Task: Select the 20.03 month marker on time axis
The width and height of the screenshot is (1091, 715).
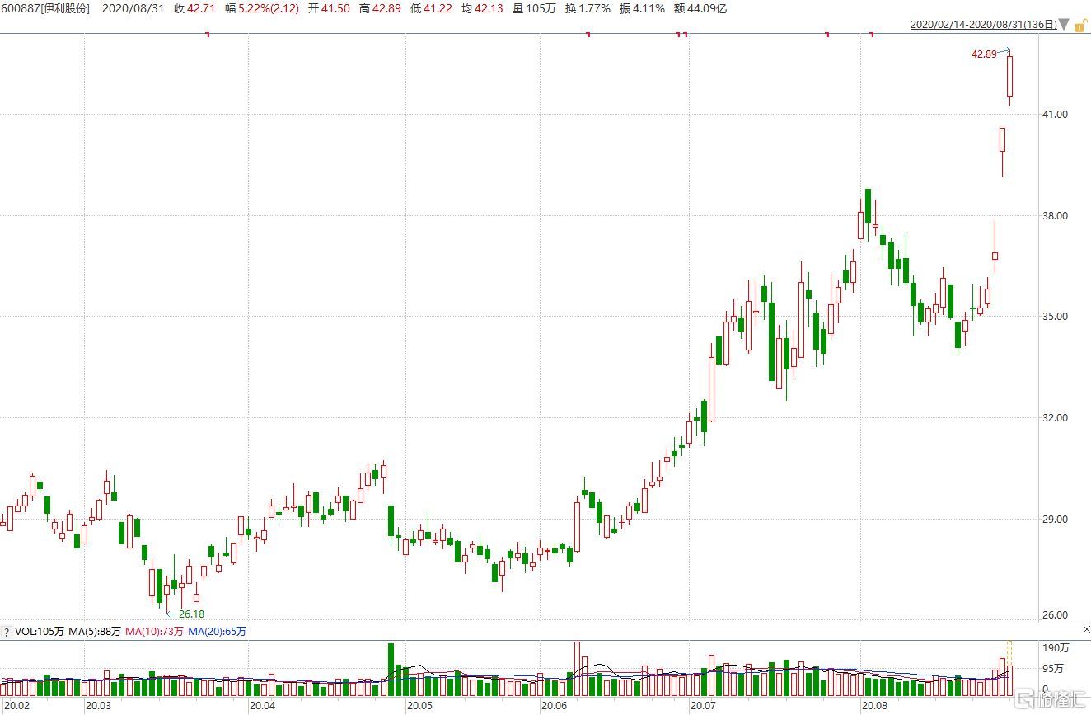Action: (x=99, y=707)
